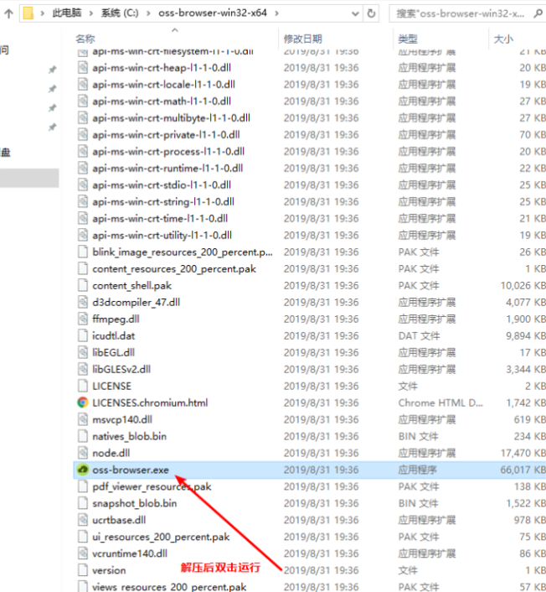Select the blink_image_resources_200_percent file
Image resolution: width=546 pixels, height=592 pixels.
point(182,252)
